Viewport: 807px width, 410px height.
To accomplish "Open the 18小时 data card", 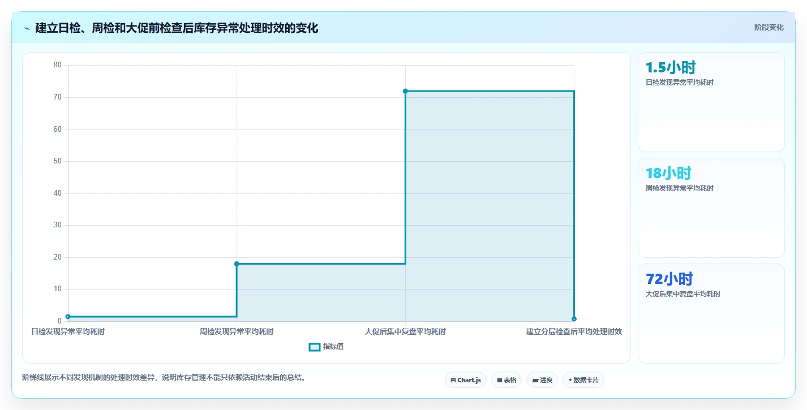I will click(x=711, y=208).
